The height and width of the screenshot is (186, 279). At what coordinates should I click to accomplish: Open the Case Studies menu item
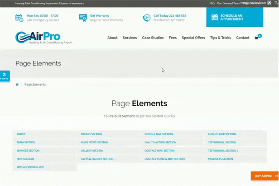point(153,38)
